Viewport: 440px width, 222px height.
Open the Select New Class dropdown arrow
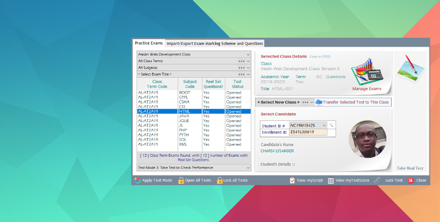[x=312, y=102]
